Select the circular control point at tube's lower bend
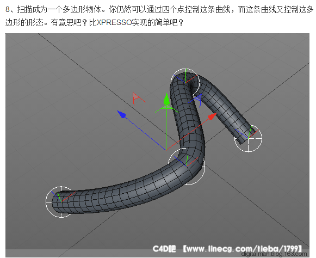 tap(187, 166)
